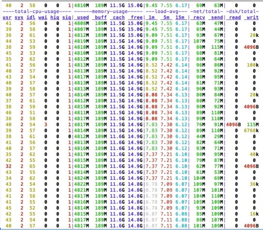Click the '1m' load average header
Screen dimensions: 263x230
click(151, 17)
